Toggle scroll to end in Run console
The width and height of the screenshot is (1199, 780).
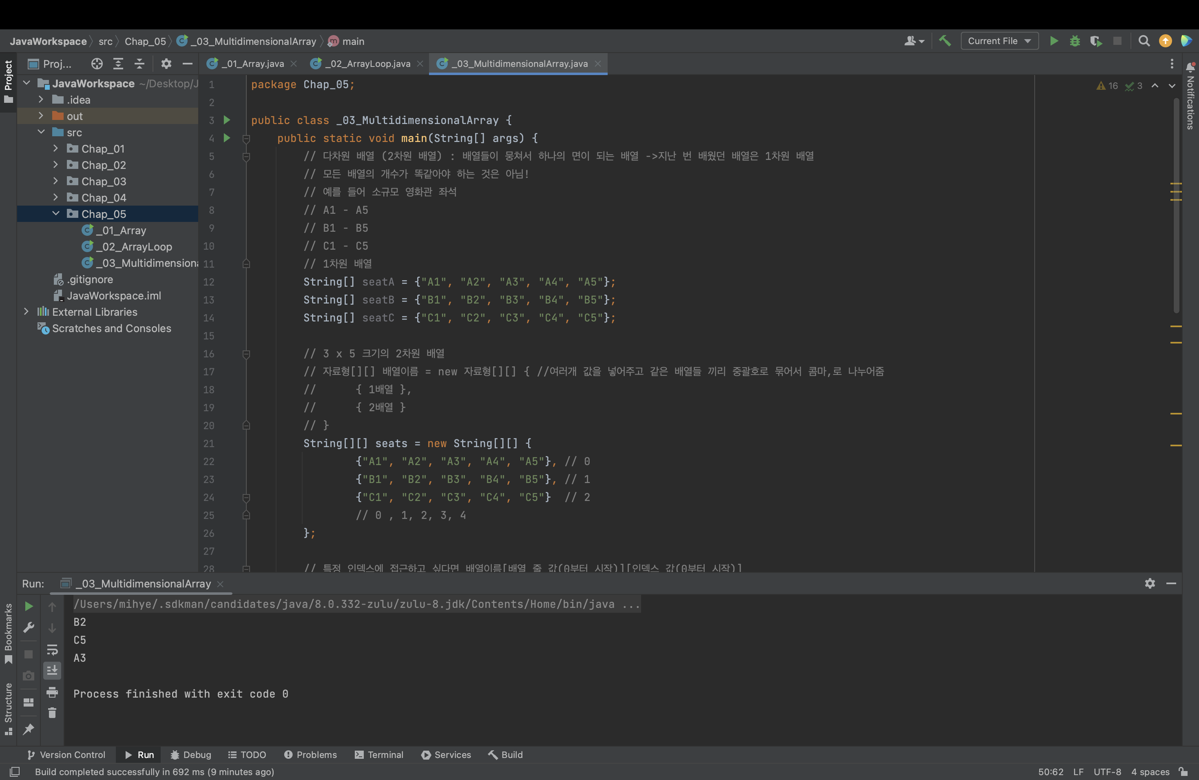tap(52, 671)
